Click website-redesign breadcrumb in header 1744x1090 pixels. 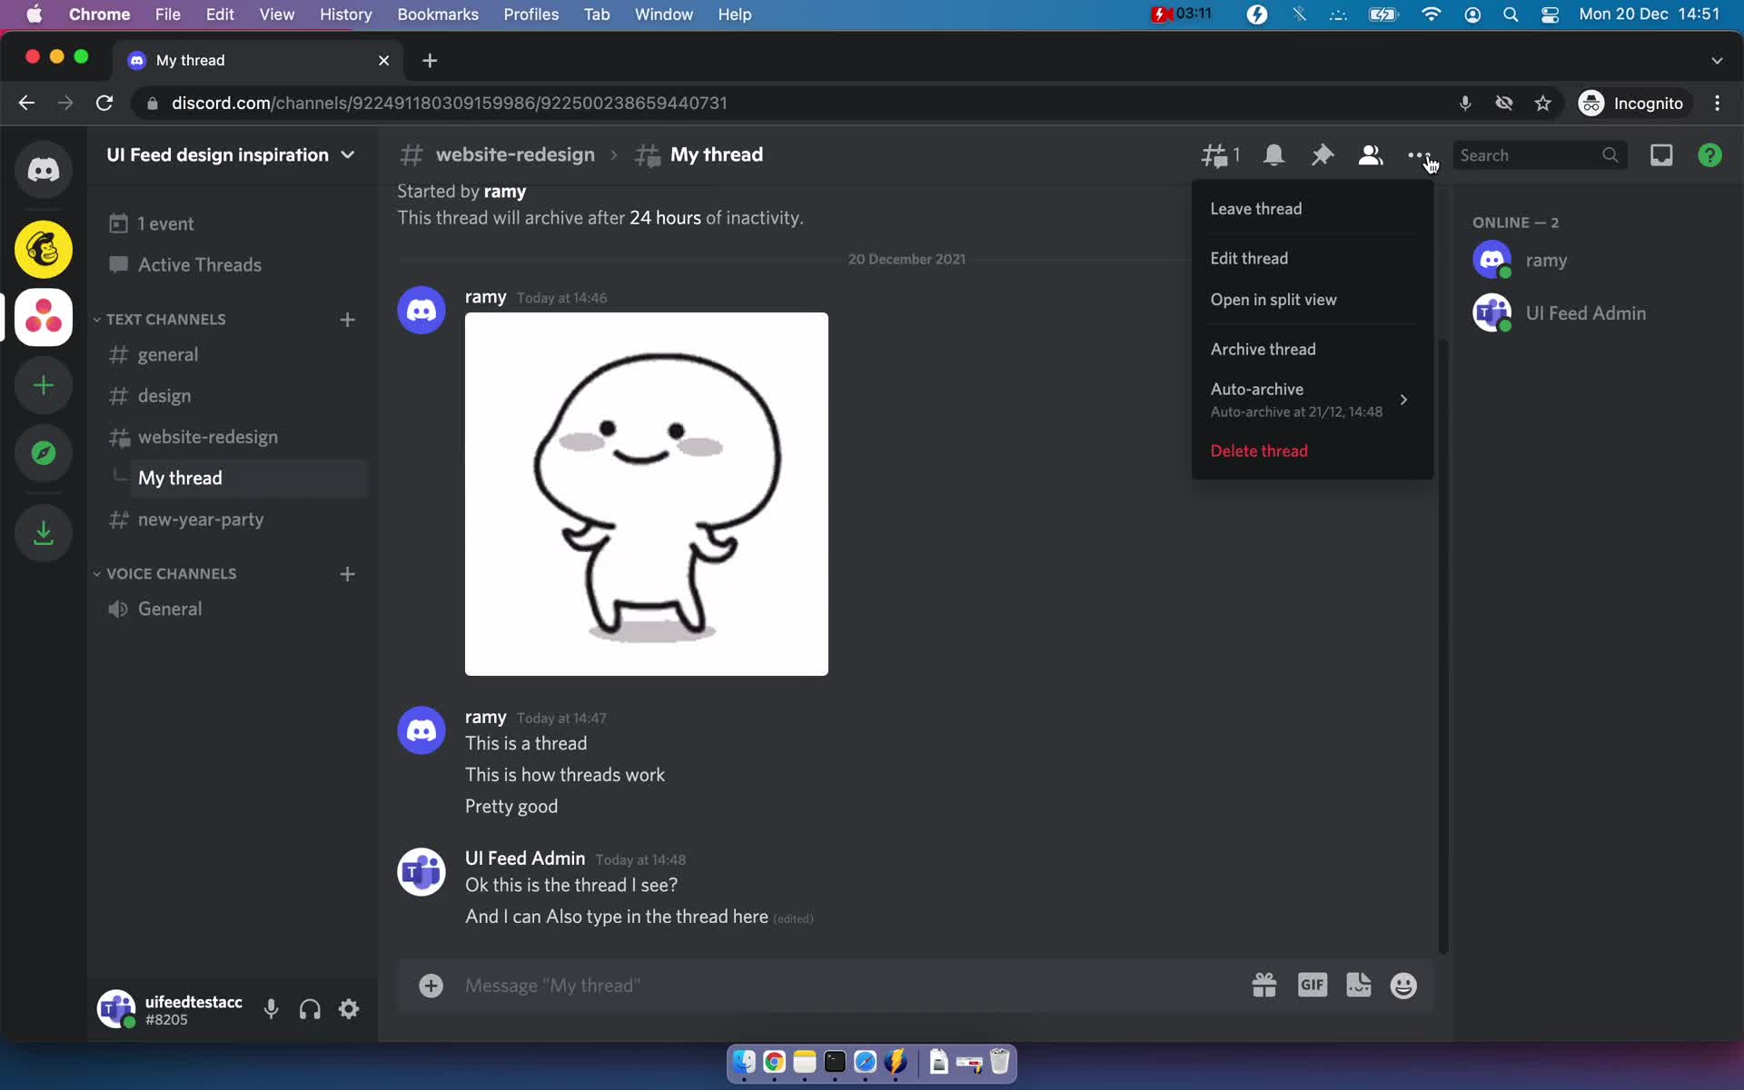515,155
